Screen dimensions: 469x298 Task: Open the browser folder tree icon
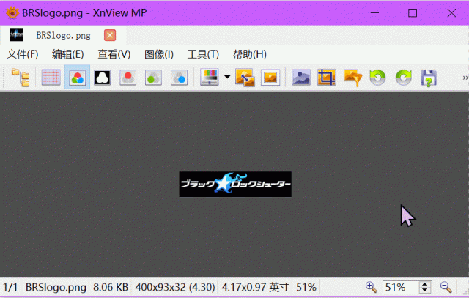coord(21,78)
